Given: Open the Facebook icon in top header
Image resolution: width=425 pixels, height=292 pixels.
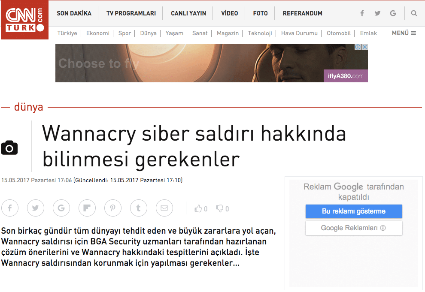Looking at the screenshot, I should click(x=362, y=13).
